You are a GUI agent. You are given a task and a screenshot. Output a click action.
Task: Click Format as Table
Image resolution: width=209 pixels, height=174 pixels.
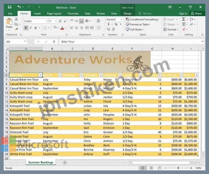(x=138, y=24)
